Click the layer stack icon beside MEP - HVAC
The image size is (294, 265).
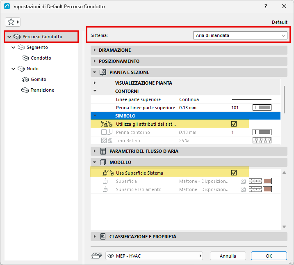[96, 256]
